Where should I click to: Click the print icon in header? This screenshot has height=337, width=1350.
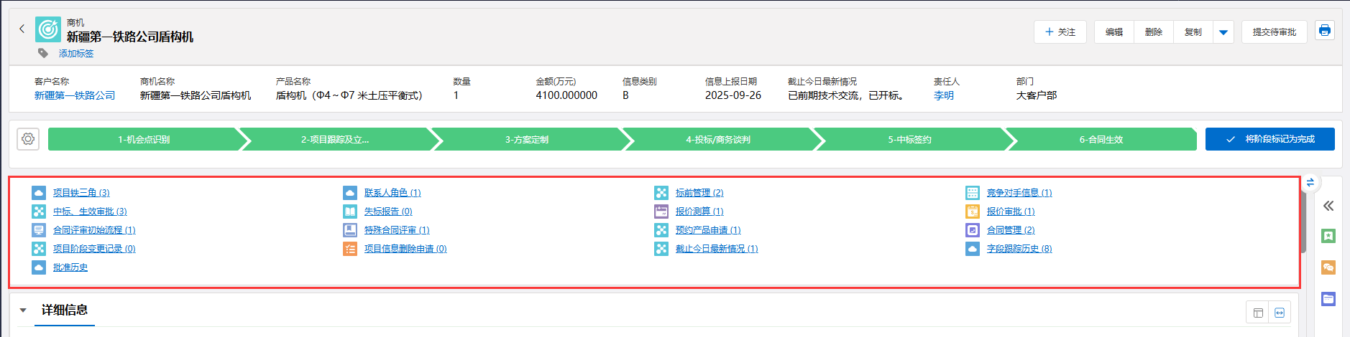(x=1324, y=31)
